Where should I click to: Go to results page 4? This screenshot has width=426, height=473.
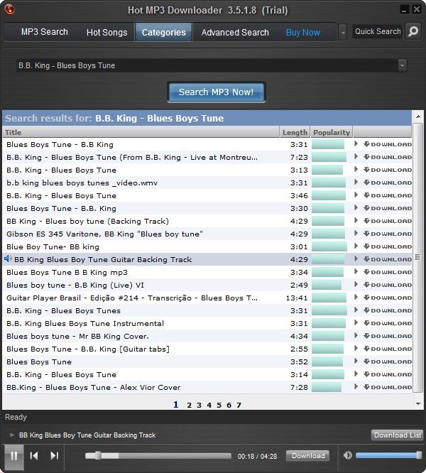(x=209, y=405)
